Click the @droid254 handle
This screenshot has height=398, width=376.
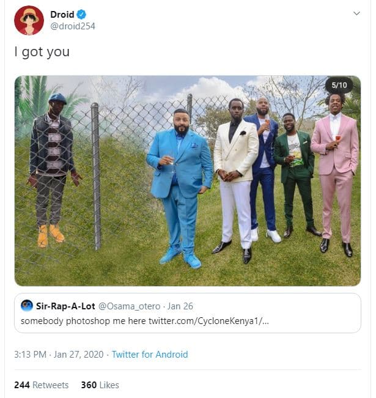72,26
